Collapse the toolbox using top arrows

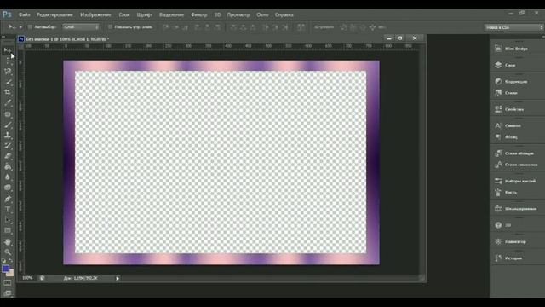click(x=3, y=37)
